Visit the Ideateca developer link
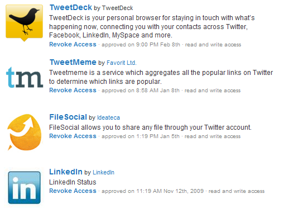Image resolution: width=284 pixels, height=208 pixels. (x=108, y=117)
